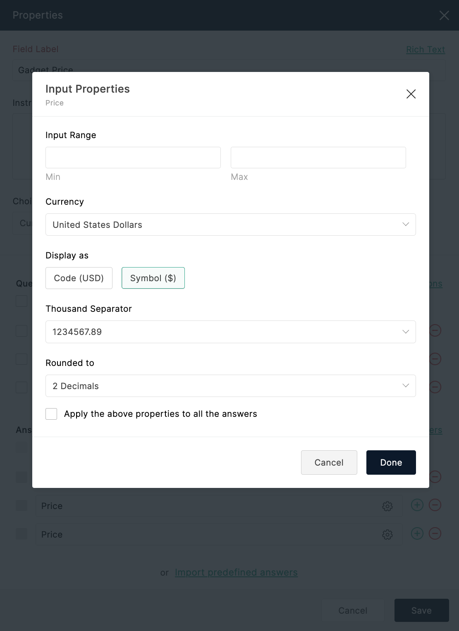Select Code (USD) display option

[79, 278]
